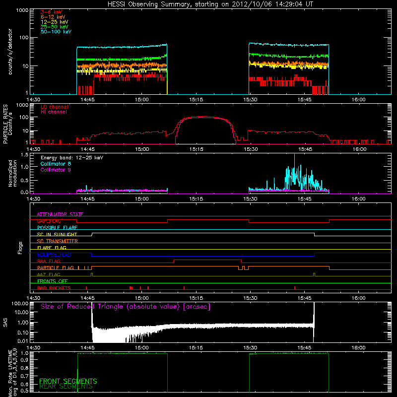This screenshot has width=397, height=397.
Task: Pick the cyan "50-100 keV" legend entry
Action: [56, 32]
